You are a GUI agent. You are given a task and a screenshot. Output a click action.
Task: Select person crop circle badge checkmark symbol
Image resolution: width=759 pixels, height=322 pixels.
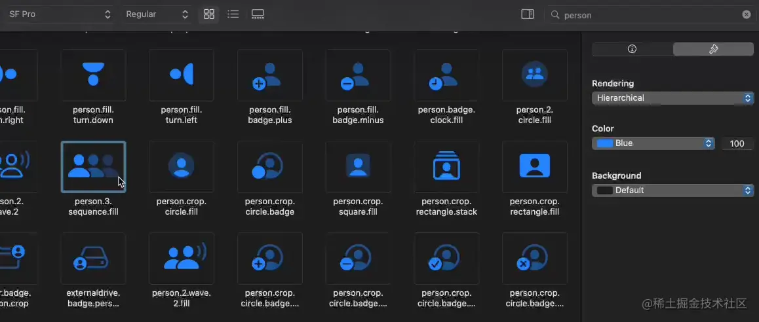point(446,259)
